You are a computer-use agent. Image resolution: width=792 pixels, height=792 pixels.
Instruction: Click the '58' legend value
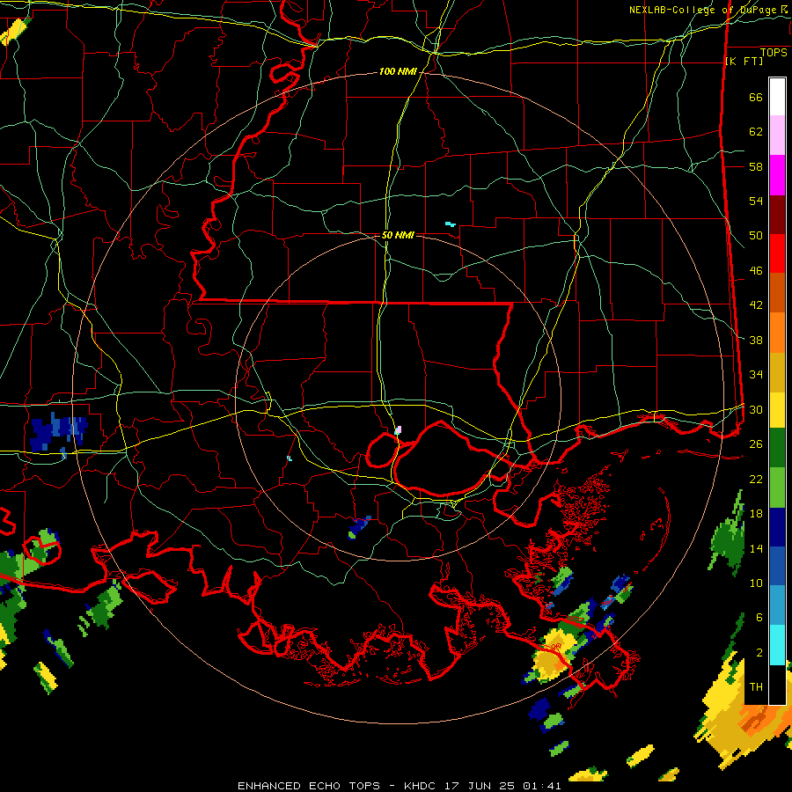coord(756,166)
